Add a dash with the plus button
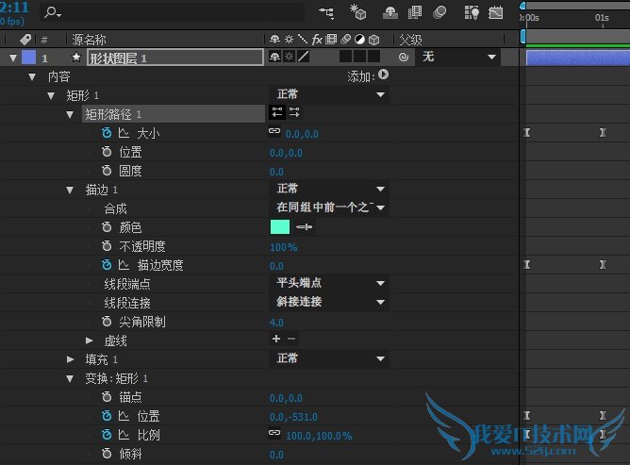Image resolution: width=630 pixels, height=465 pixels. coord(276,339)
